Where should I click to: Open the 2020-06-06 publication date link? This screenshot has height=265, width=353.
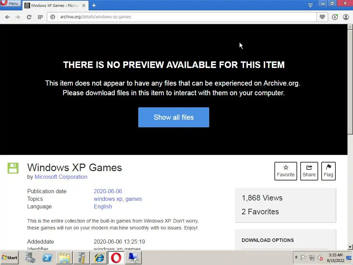tap(108, 191)
